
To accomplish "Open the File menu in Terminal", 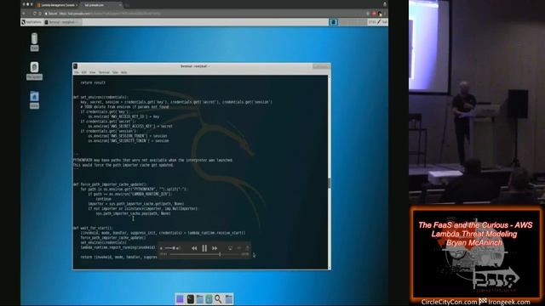I will click(x=76, y=72).
